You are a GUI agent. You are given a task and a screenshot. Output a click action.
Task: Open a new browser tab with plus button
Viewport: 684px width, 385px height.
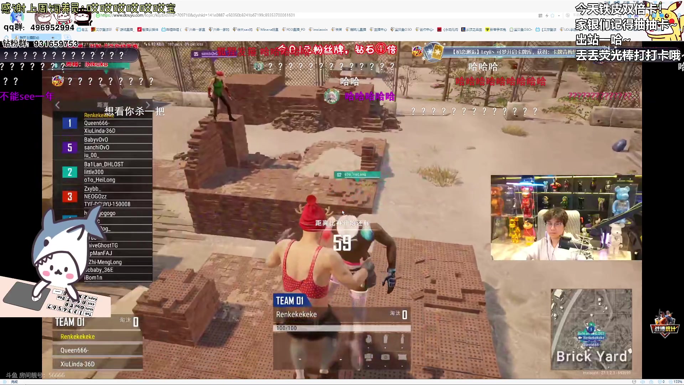67,37
